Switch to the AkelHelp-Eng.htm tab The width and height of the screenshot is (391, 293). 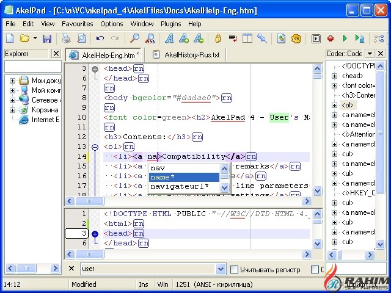coord(104,55)
